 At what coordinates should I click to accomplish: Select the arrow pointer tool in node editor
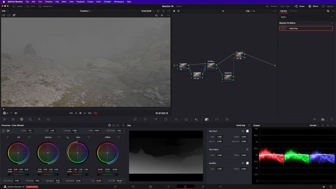[174, 11]
